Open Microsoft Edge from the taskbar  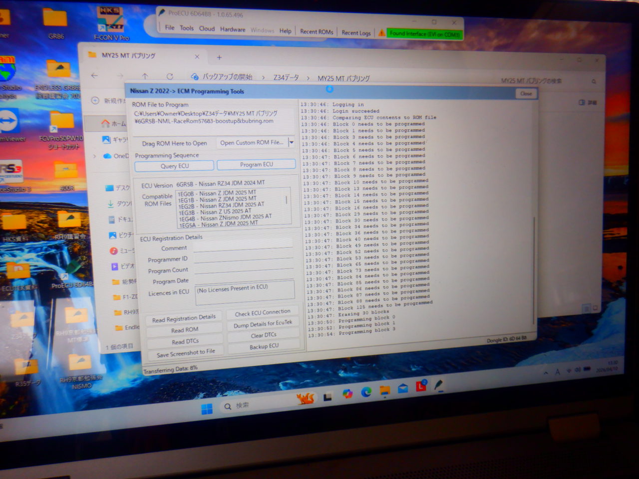(x=366, y=392)
